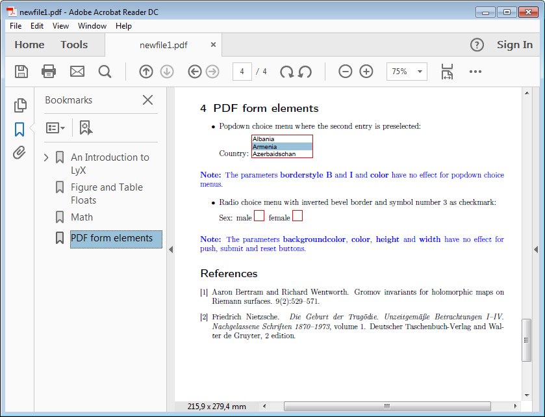
Task: Open the Help menu
Action: [123, 26]
